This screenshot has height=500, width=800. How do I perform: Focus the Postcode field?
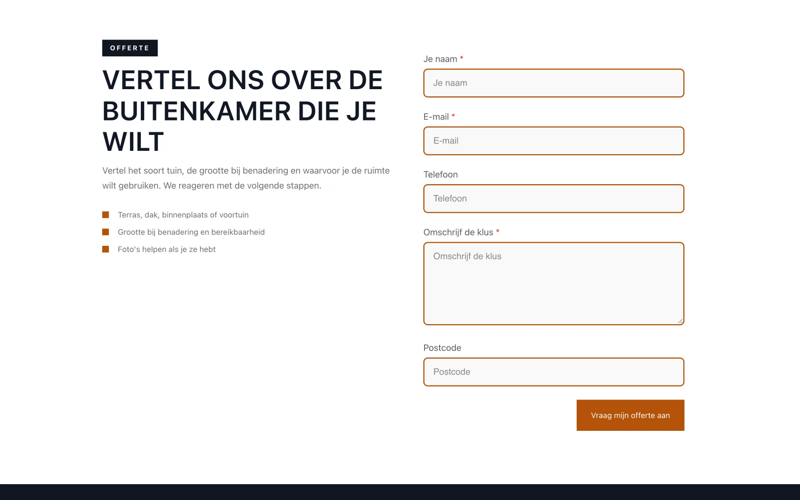tap(554, 372)
